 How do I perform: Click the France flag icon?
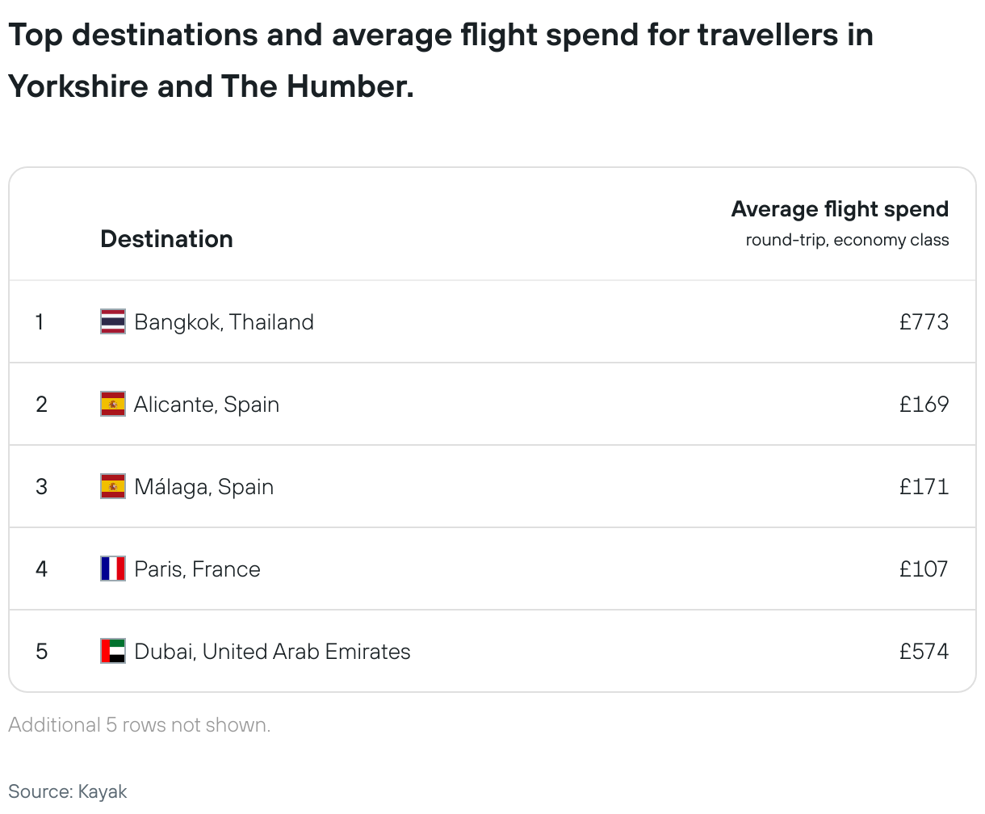tap(113, 569)
